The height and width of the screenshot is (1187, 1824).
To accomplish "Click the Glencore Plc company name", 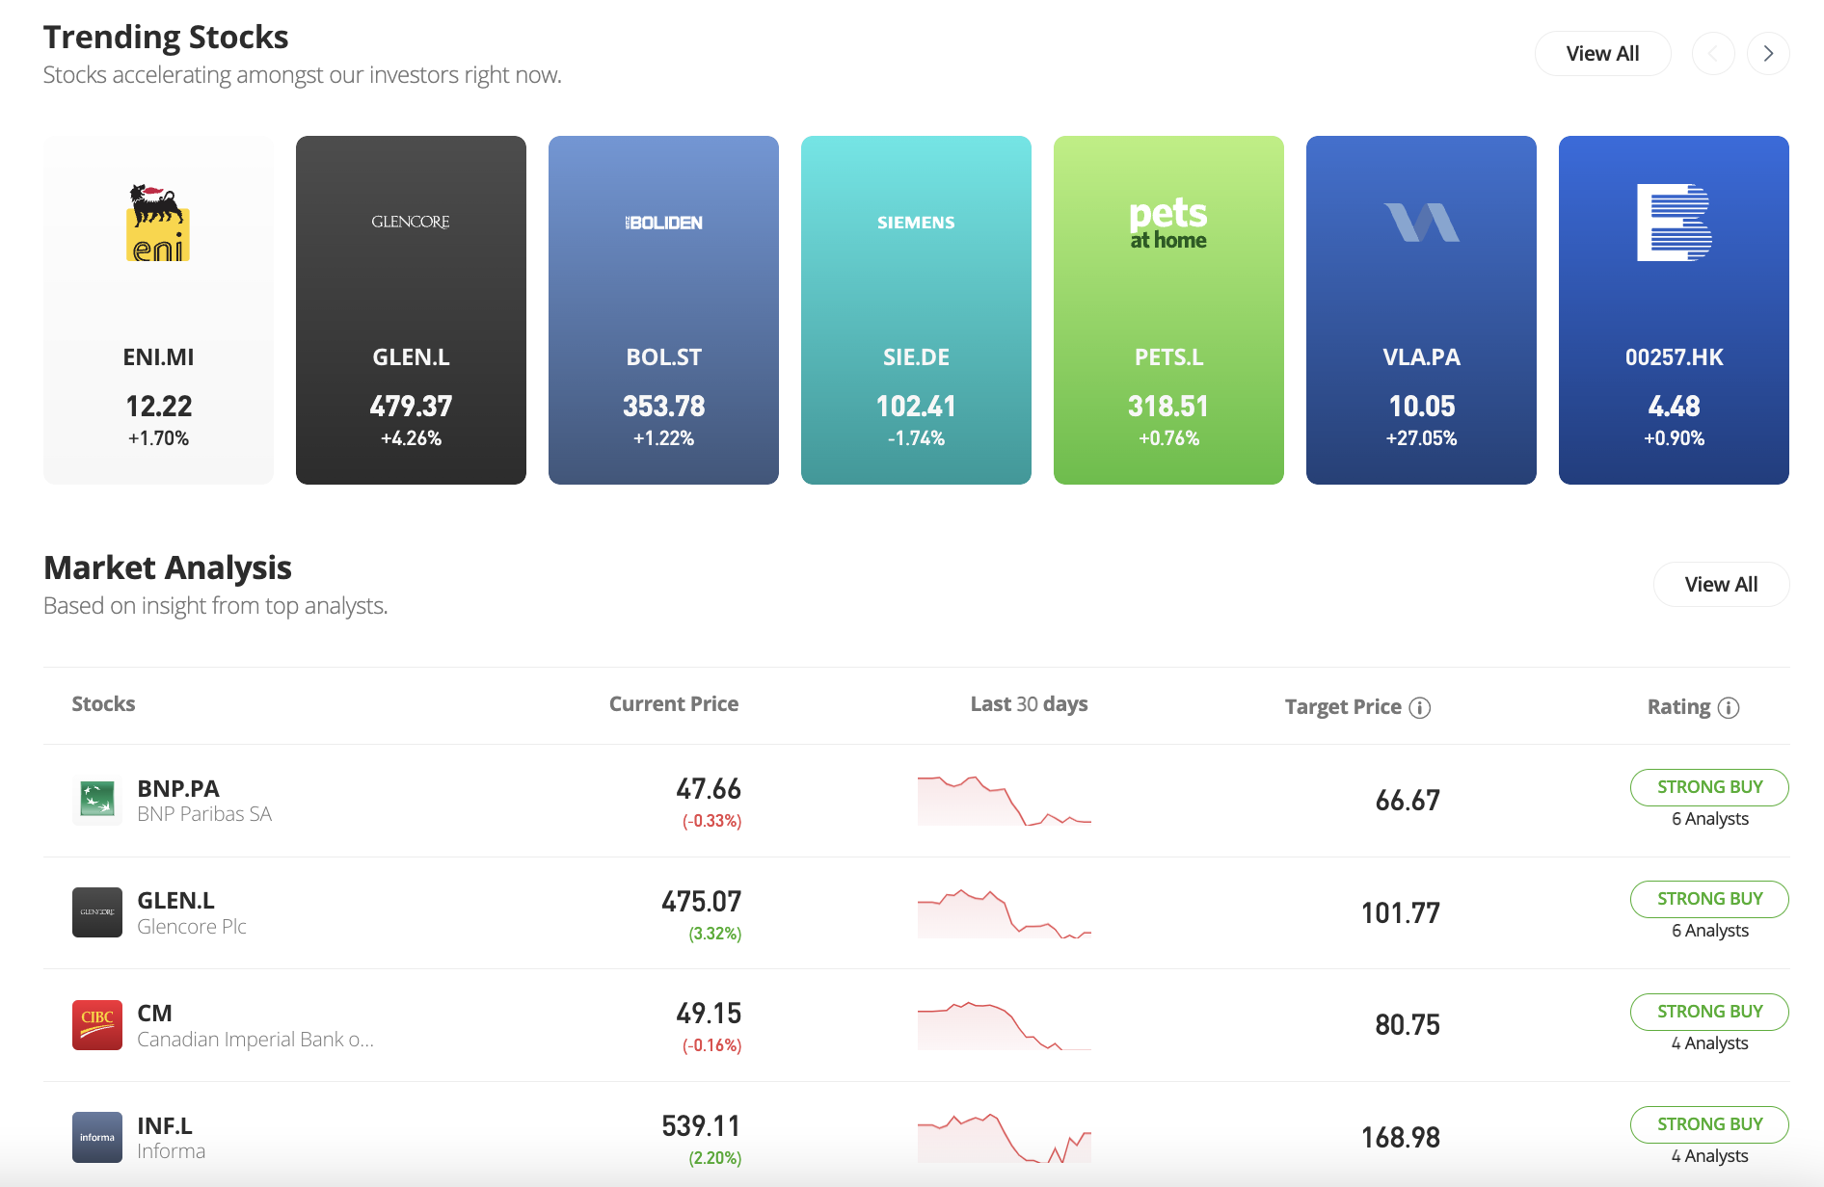I will click(x=192, y=927).
